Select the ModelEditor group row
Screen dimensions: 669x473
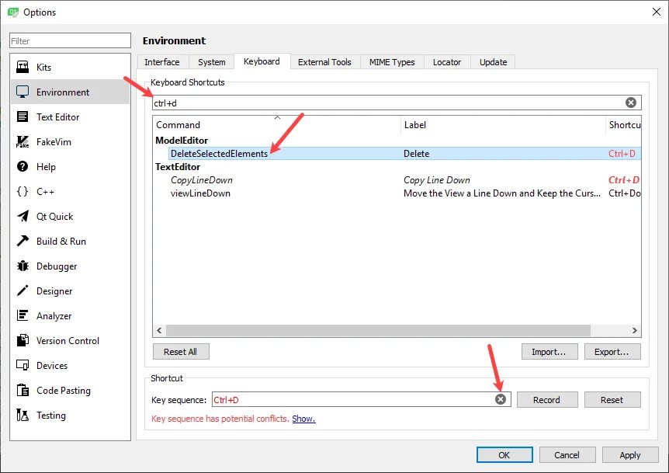(x=182, y=140)
